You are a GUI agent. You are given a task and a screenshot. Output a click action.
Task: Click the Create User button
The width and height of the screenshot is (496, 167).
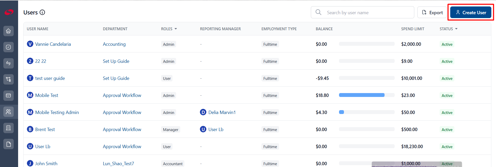pyautogui.click(x=471, y=12)
